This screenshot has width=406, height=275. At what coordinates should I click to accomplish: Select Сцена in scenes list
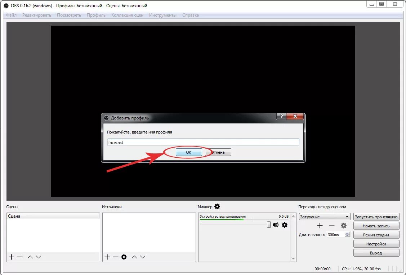(x=53, y=216)
